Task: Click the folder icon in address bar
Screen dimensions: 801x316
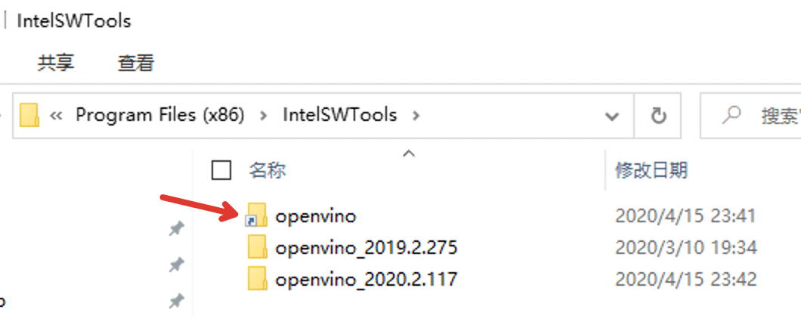Action: (x=29, y=115)
